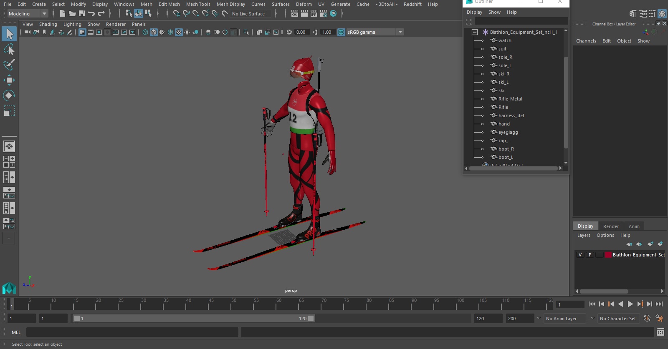
Task: Undo the last action
Action: coord(91,14)
